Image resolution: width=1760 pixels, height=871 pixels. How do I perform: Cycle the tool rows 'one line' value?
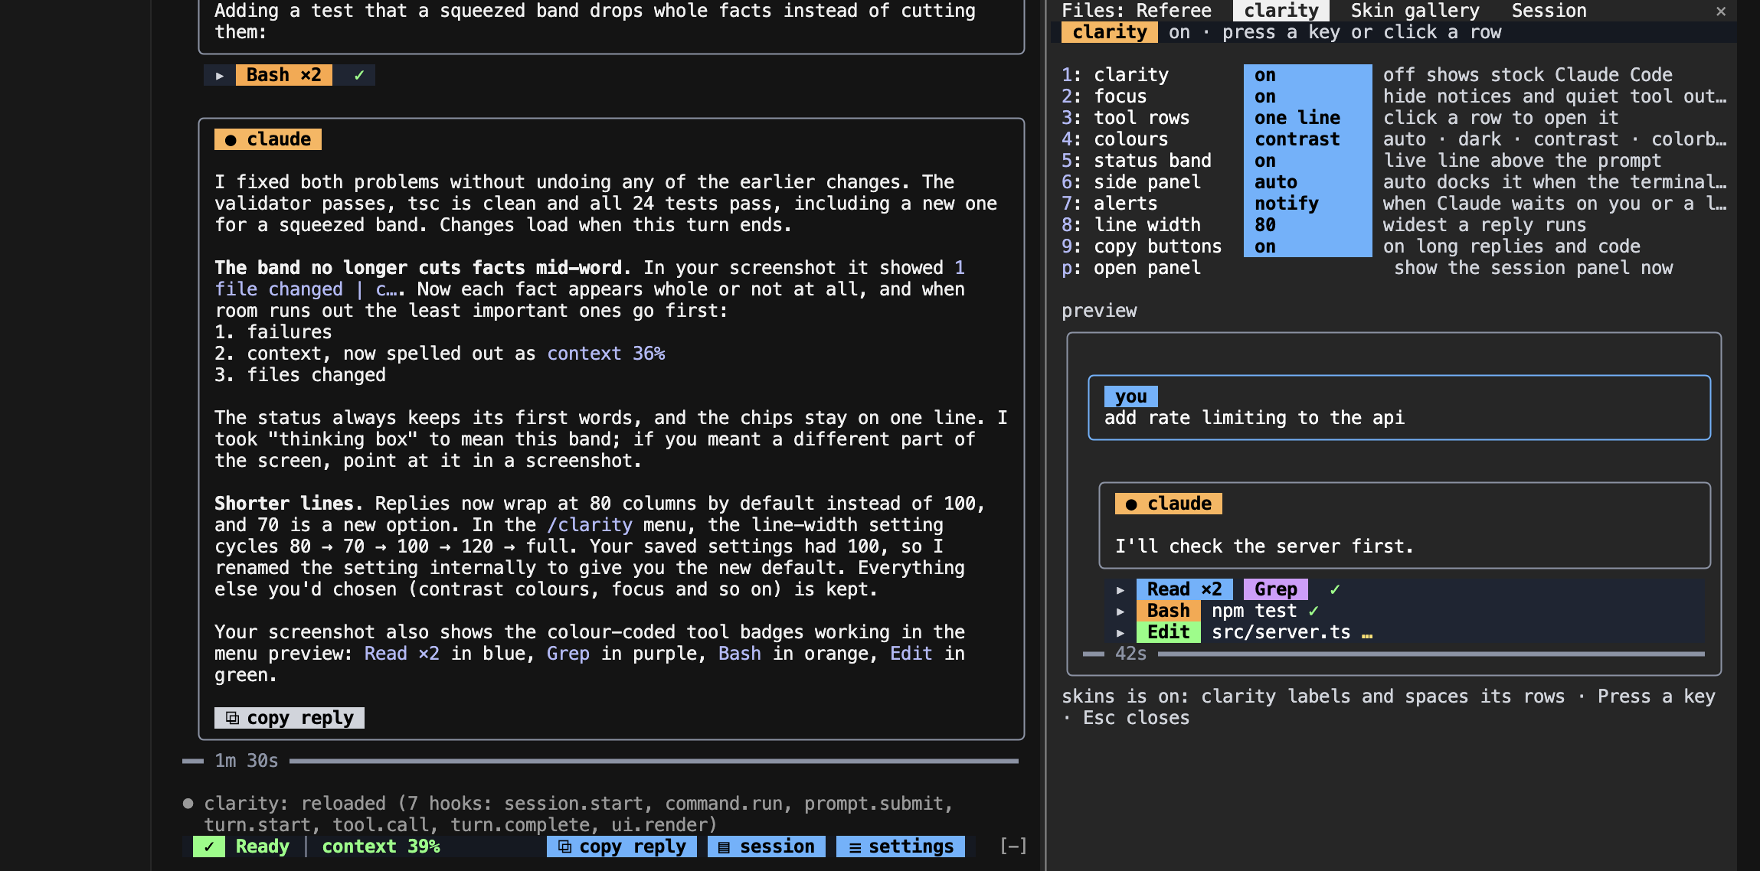click(x=1307, y=118)
